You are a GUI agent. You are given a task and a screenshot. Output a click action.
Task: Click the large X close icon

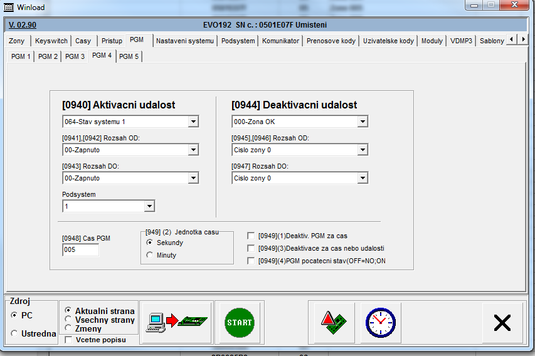(502, 323)
